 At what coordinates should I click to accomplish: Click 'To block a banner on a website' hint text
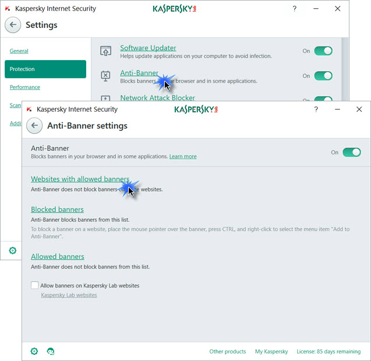(x=190, y=233)
